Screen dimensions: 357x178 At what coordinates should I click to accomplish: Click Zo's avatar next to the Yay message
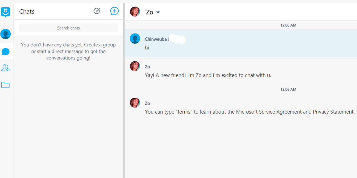click(x=135, y=66)
